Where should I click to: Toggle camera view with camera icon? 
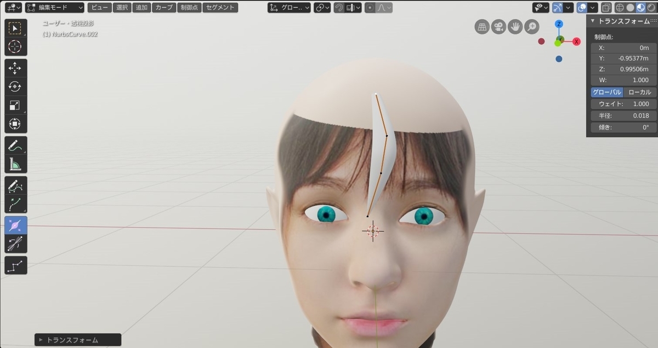[498, 27]
